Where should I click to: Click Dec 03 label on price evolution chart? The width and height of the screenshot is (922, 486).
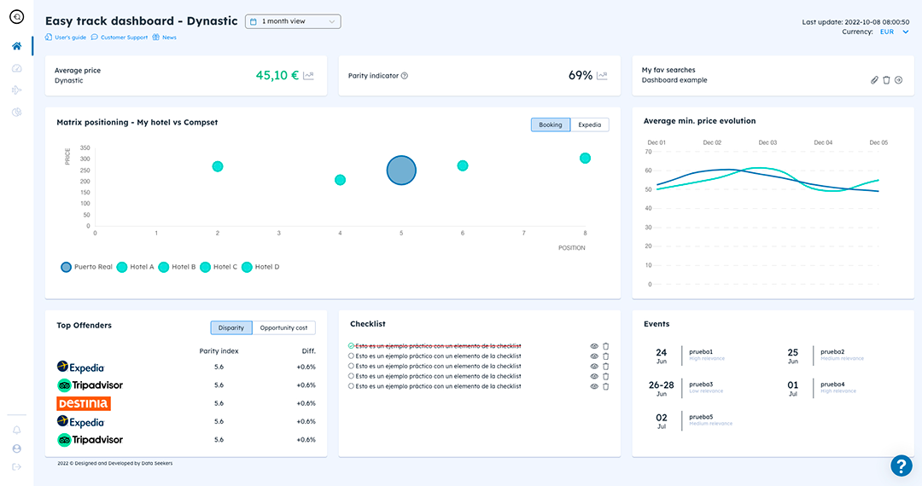pyautogui.click(x=767, y=142)
